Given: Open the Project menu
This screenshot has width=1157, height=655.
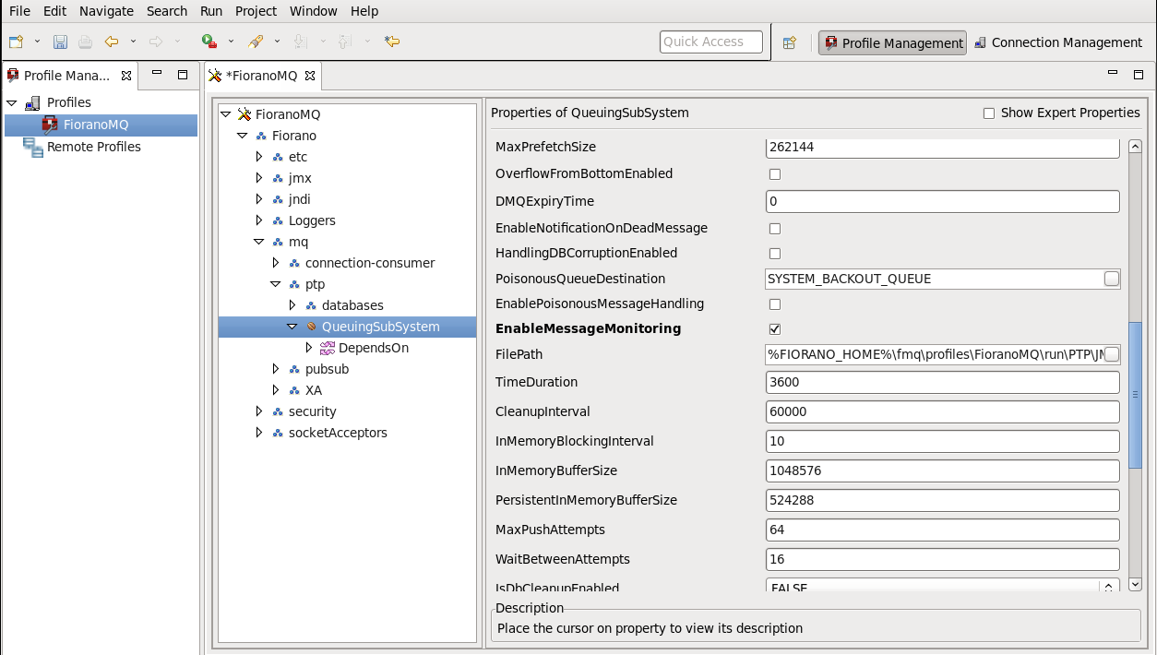Looking at the screenshot, I should 256,11.
